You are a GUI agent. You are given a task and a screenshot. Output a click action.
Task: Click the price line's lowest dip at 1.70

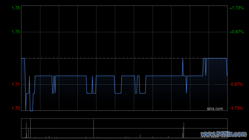coord(31,110)
